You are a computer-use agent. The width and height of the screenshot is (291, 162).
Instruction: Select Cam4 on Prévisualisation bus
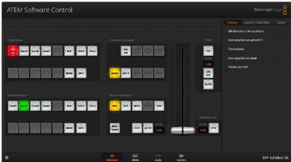[x=46, y=106]
